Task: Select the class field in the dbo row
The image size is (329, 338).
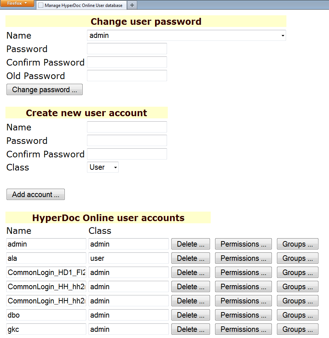Action: 128,315
